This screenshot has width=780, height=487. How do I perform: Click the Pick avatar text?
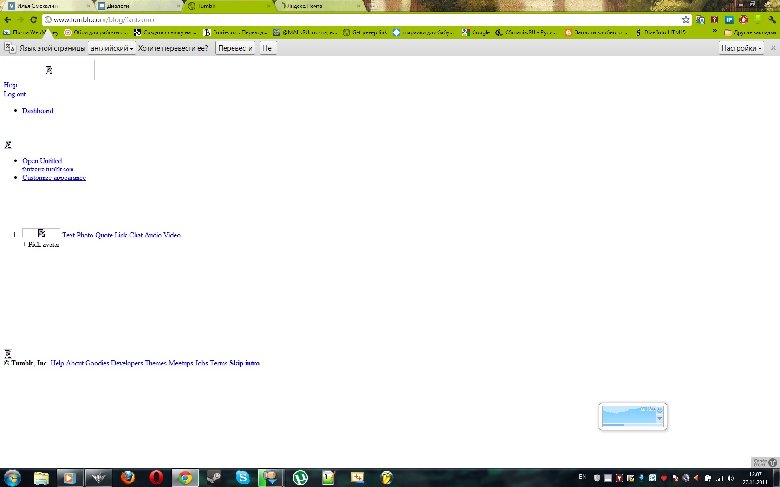point(41,244)
